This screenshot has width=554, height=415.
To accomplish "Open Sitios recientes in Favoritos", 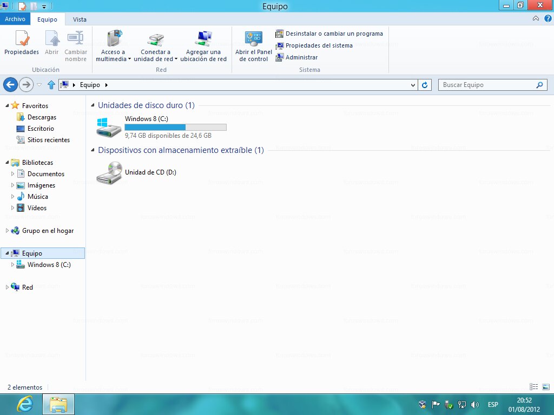I will (43, 140).
